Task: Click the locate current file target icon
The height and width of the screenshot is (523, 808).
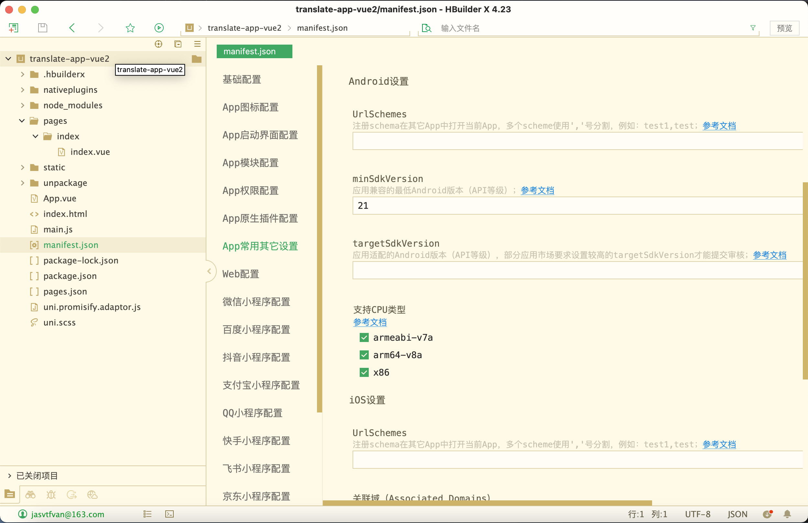Action: (158, 44)
